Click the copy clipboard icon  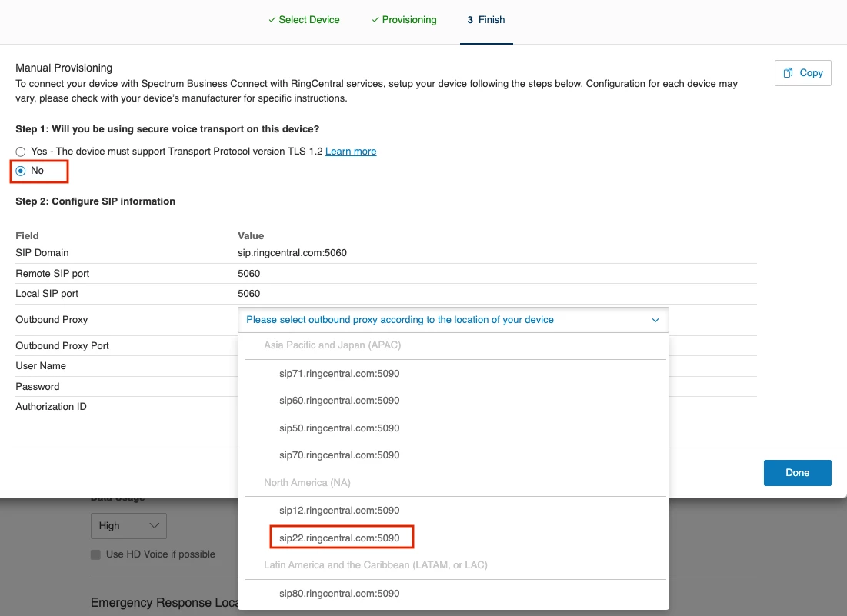[x=788, y=73]
